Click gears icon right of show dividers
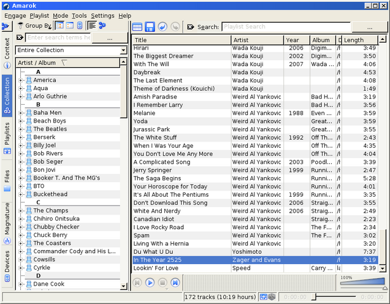Viewport: 390px width, 304px height. pos(102,25)
